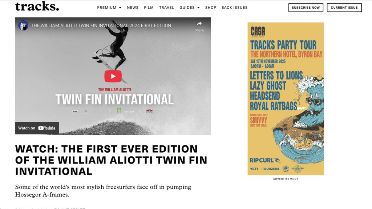Open the News menu item
Viewport: 372px width, 209px height.
(x=133, y=8)
